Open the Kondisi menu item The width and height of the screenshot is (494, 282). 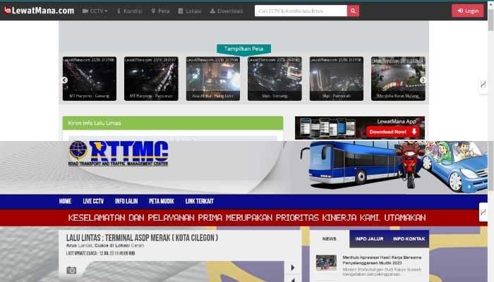[x=129, y=11]
